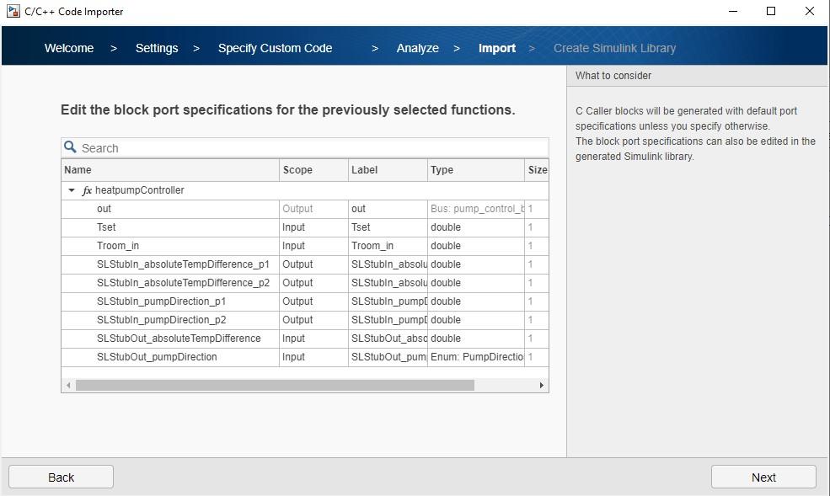The image size is (830, 496).
Task: Click the search magnifier icon
Action: tap(71, 147)
